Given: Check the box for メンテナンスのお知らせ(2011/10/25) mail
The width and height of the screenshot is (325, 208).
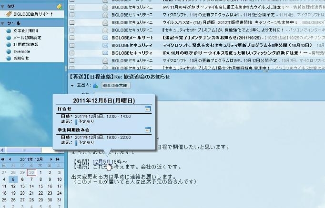Looking at the screenshot, I should tap(72, 38).
